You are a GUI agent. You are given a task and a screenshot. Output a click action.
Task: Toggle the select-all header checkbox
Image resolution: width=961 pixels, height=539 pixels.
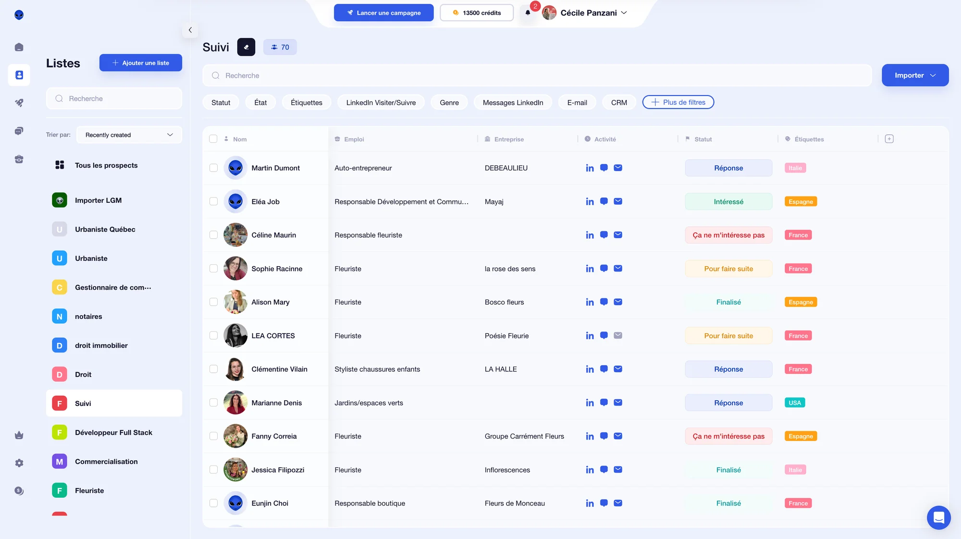click(x=213, y=139)
